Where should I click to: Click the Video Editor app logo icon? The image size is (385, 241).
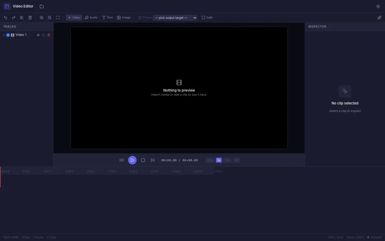pyautogui.click(x=7, y=6)
